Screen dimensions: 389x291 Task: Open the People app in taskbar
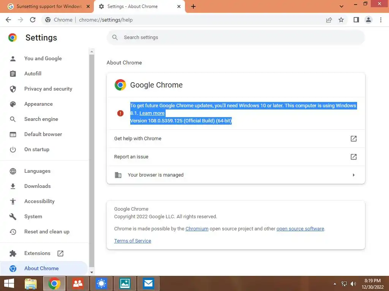click(x=77, y=283)
